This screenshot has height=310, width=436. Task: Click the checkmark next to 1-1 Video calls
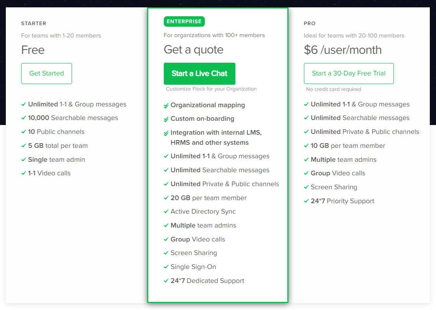tap(24, 173)
